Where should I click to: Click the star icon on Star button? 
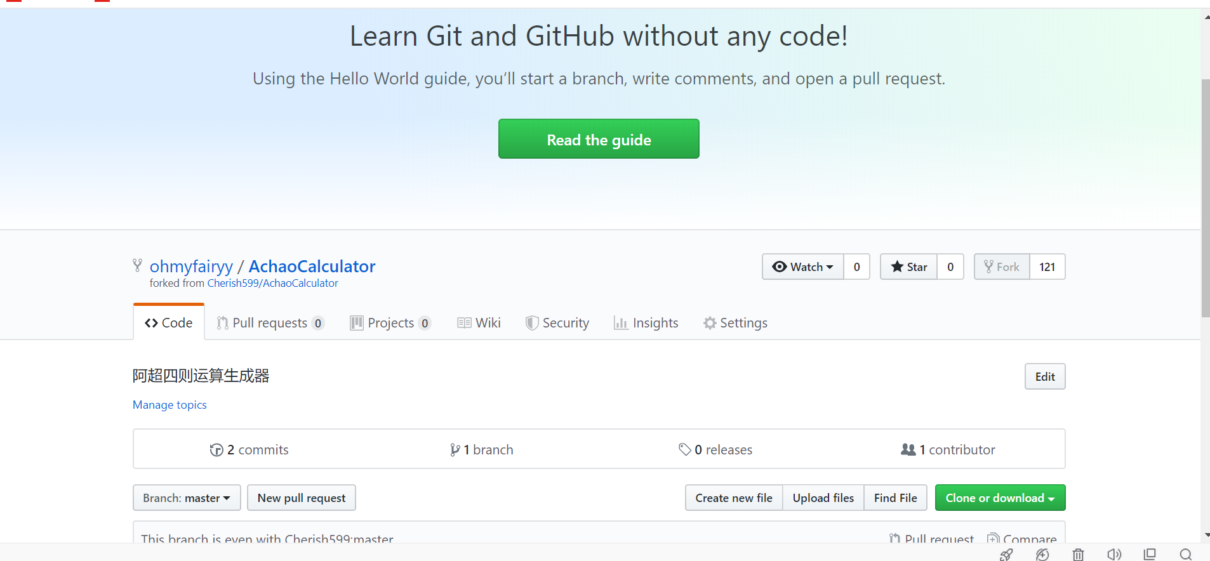click(x=897, y=267)
